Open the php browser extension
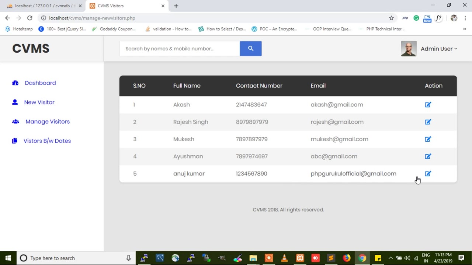This screenshot has height=265, width=472. point(405,18)
